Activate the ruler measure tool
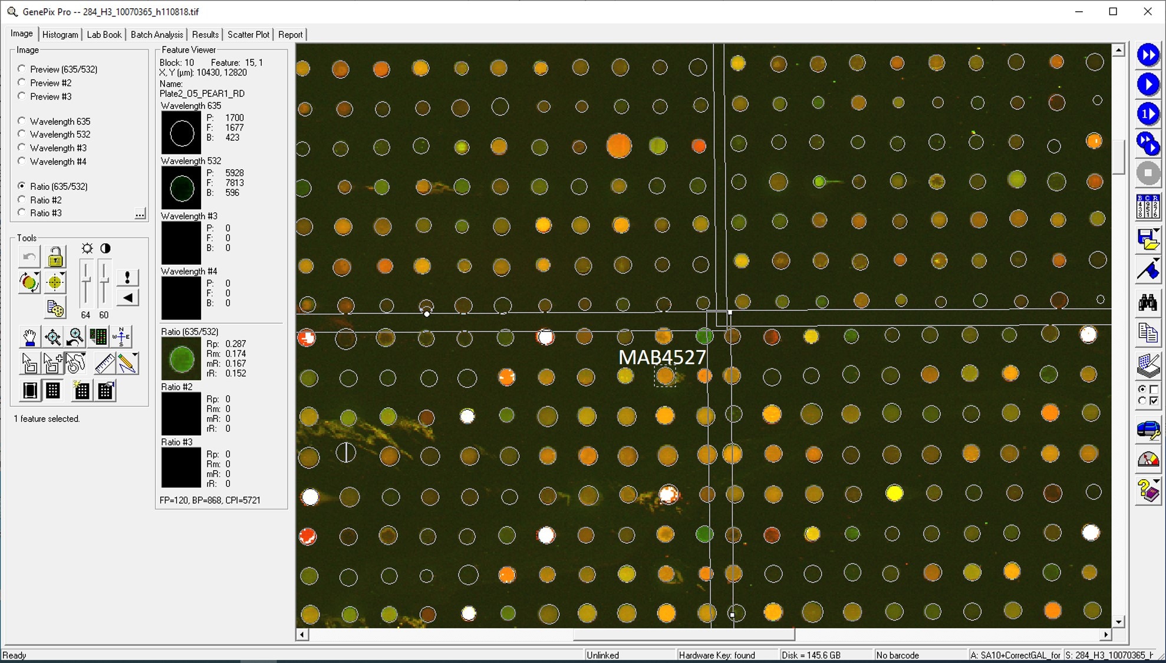Image resolution: width=1166 pixels, height=663 pixels. (105, 364)
